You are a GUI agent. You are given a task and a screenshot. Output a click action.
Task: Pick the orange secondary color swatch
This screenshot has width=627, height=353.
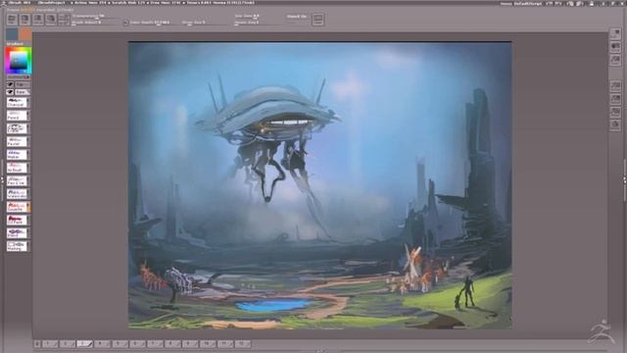pyautogui.click(x=25, y=34)
